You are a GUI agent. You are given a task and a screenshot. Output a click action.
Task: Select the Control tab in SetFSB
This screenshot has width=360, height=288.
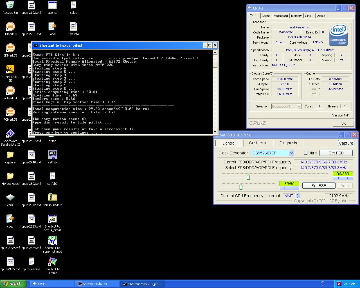[x=229, y=143]
